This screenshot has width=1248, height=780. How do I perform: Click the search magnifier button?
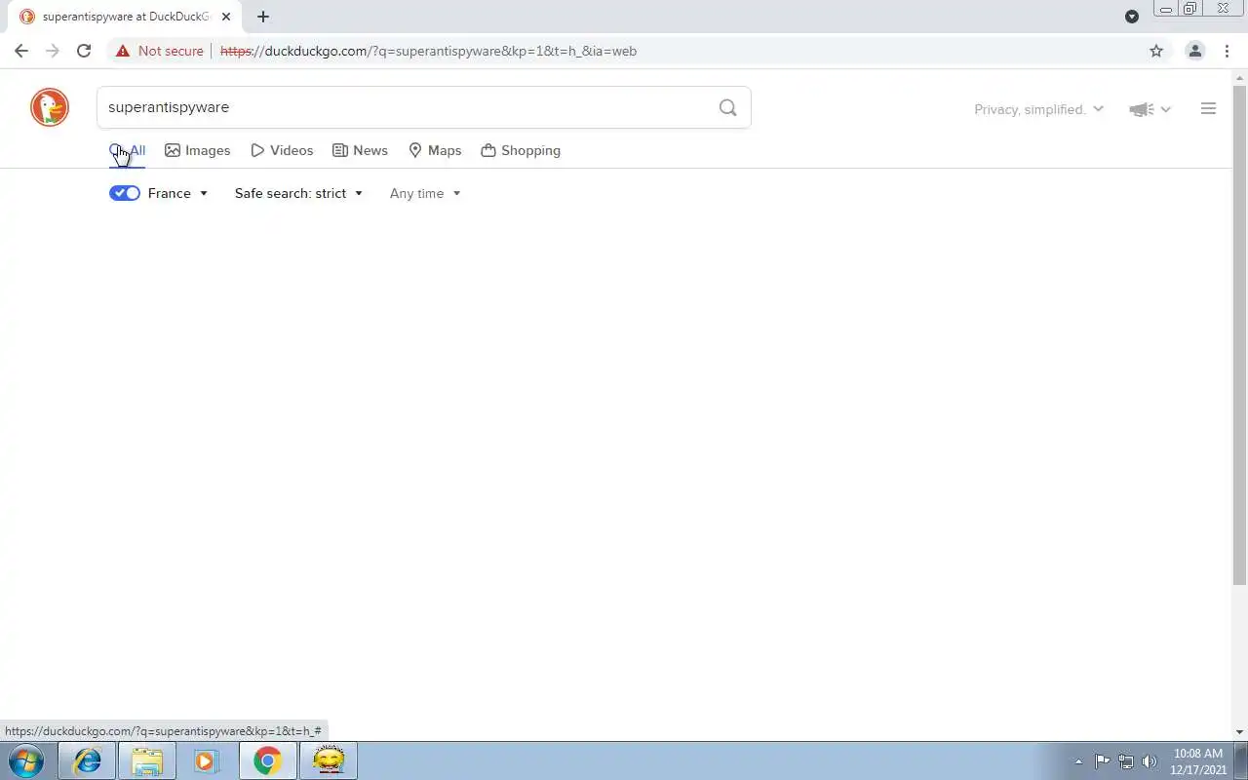727,107
